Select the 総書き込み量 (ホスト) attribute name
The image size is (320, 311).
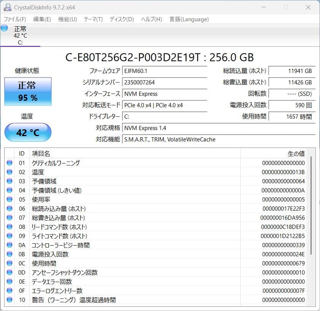click(x=59, y=218)
